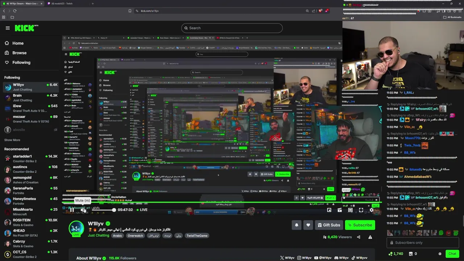This screenshot has width=464, height=261.
Task: Open asmongold recommended channel
Action: pyautogui.click(x=31, y=180)
